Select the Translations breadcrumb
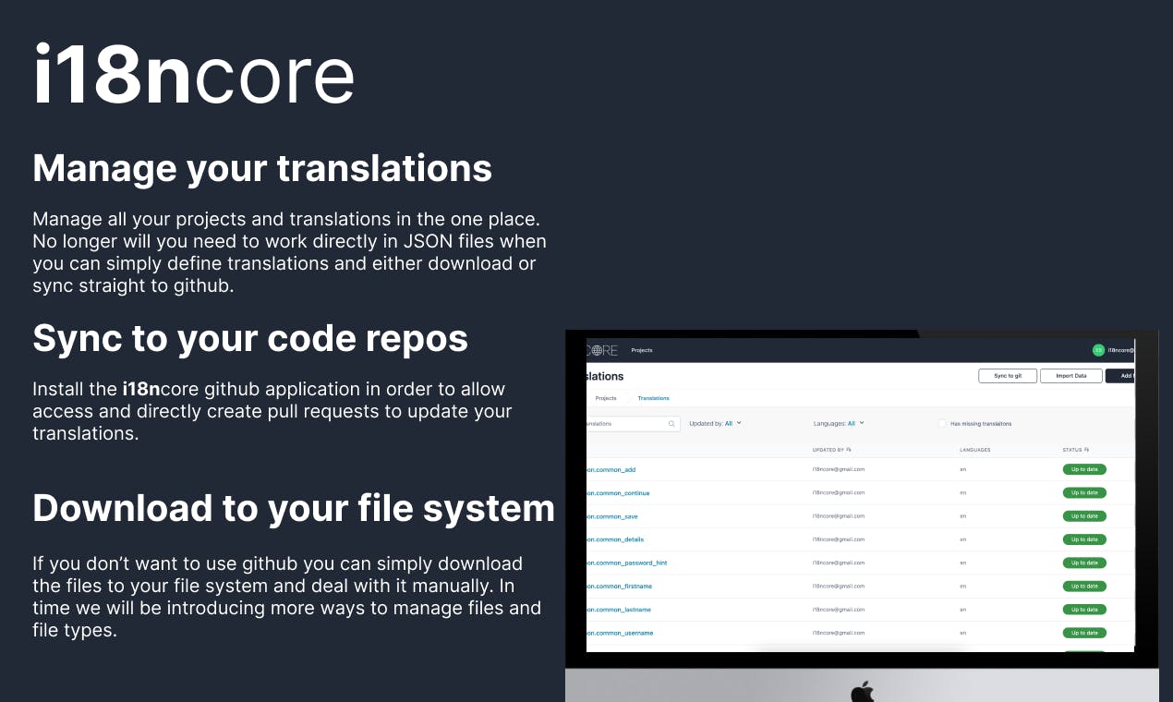The width and height of the screenshot is (1173, 702). click(654, 398)
